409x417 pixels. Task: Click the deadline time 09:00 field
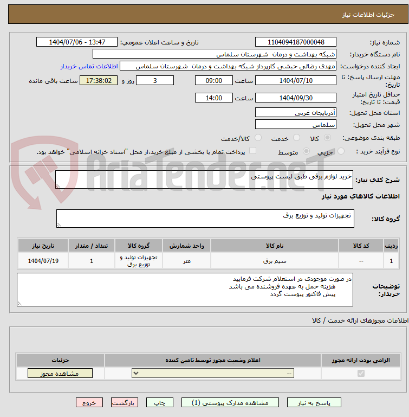[213, 81]
